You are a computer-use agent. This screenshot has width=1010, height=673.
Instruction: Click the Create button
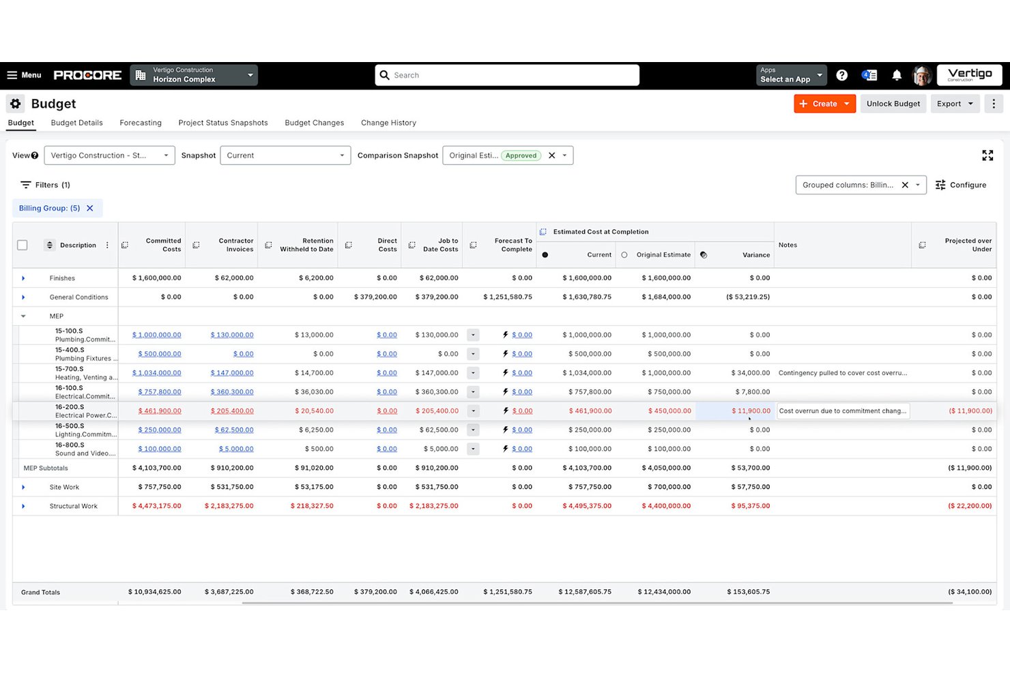point(824,104)
